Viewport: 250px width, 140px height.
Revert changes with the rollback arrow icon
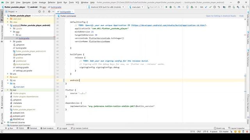219,7
